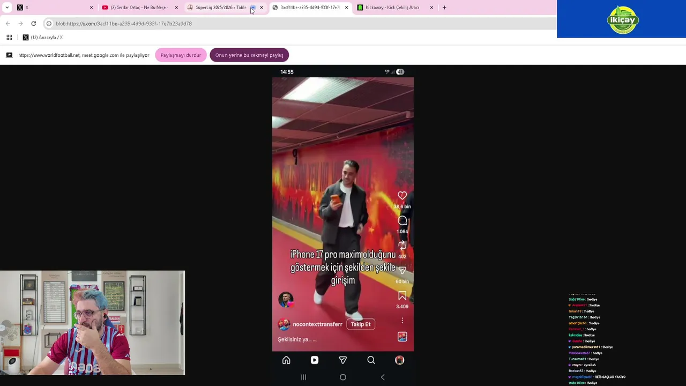Open a new browser tab with plus
This screenshot has width=686, height=386.
444,8
